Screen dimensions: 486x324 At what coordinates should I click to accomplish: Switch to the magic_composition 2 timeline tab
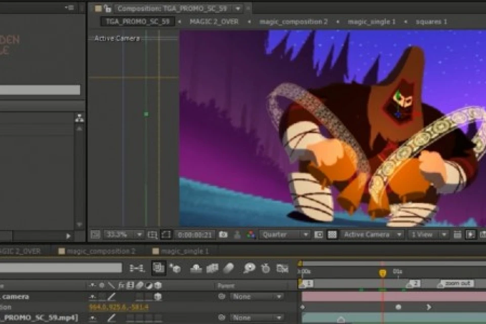(x=101, y=251)
